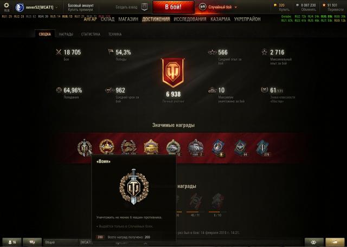This screenshot has height=247, width=347.
Task: Open the Исследования menu
Action: click(x=190, y=19)
